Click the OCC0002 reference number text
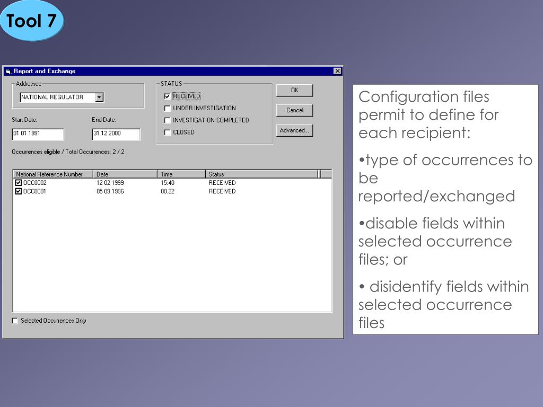Screen dimensions: 543x407 35,183
